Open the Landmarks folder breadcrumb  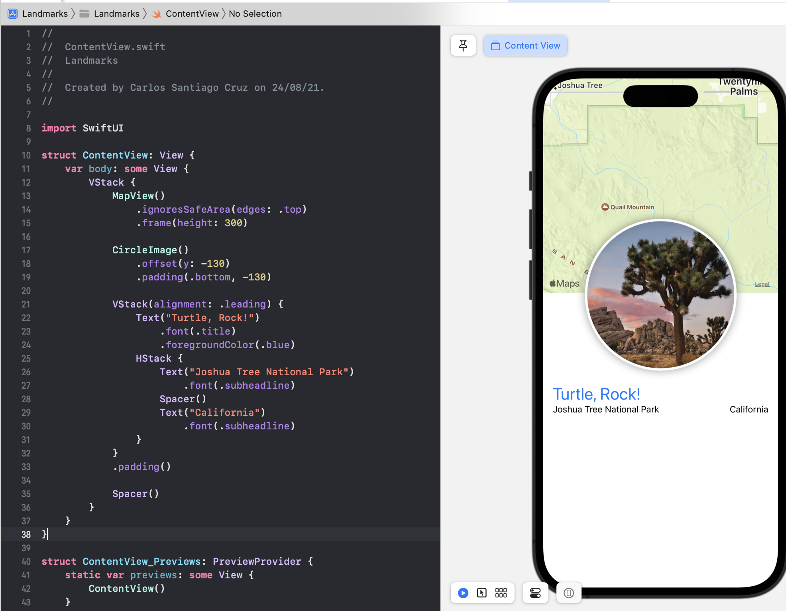[x=116, y=14]
